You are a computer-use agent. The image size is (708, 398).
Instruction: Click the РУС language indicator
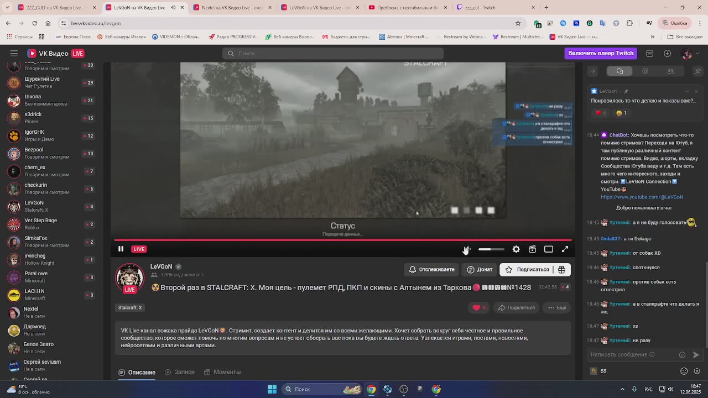point(648,389)
